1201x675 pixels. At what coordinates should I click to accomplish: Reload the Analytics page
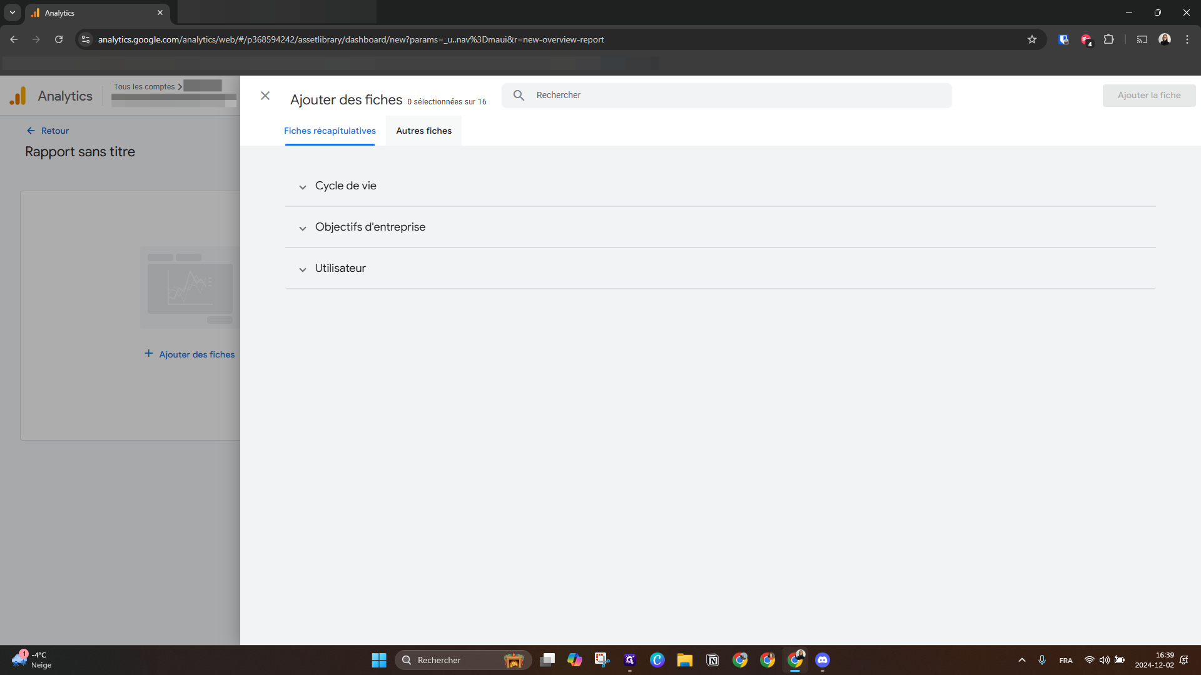point(59,39)
